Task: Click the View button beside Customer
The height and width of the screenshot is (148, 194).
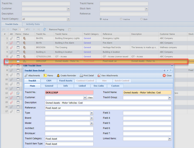Action: [x=90, y=98]
